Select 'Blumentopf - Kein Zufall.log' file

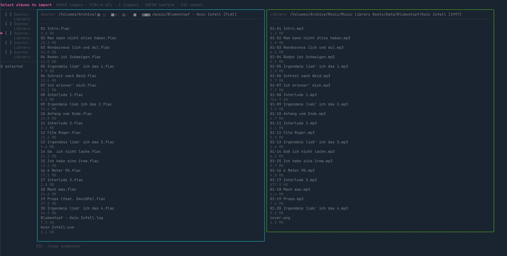pos(72,218)
